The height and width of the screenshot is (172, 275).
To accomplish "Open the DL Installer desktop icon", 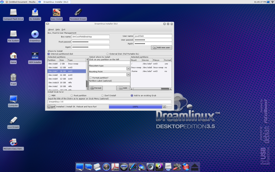I will (35, 13).
